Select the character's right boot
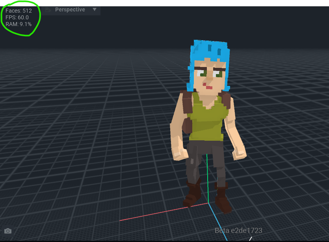Image resolution: width=329 pixels, height=242 pixels. click(x=223, y=199)
